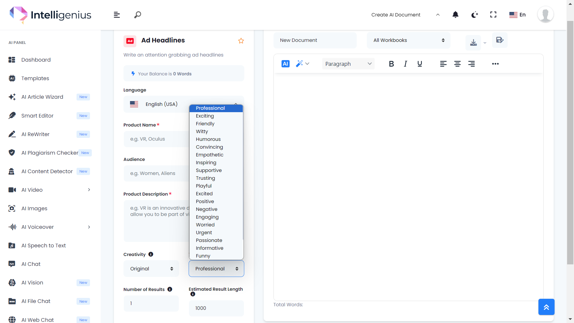This screenshot has height=323, width=574.
Task: Open the notifications bell
Action: click(x=455, y=15)
